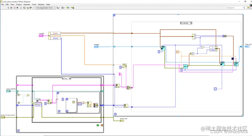Image resolution: width=252 pixels, height=136 pixels.
Task: Open the Align Objects dropdown
Action: [58, 8]
